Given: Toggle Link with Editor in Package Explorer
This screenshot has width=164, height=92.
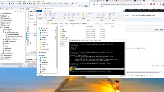Looking at the screenshot, I should (18, 11).
